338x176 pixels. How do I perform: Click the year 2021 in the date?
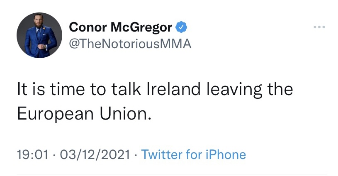[x=117, y=155]
